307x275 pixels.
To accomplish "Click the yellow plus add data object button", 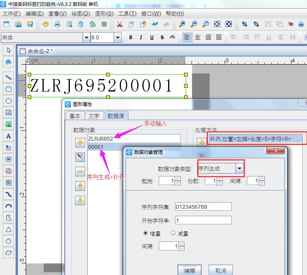I will click(x=80, y=143).
